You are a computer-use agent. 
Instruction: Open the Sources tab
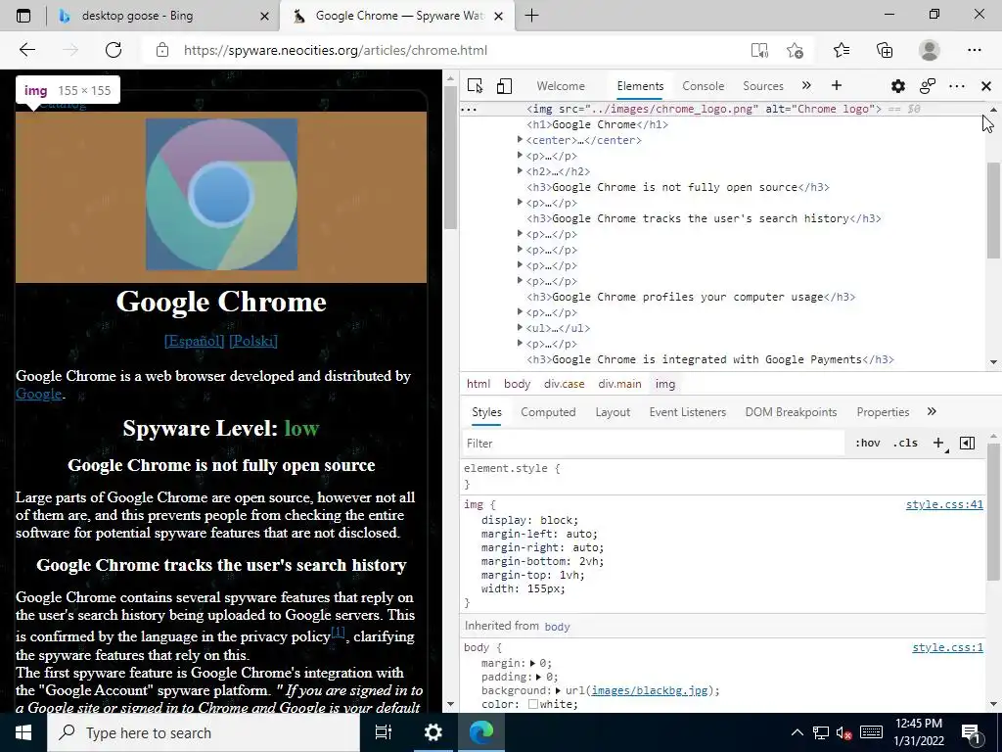(x=763, y=86)
